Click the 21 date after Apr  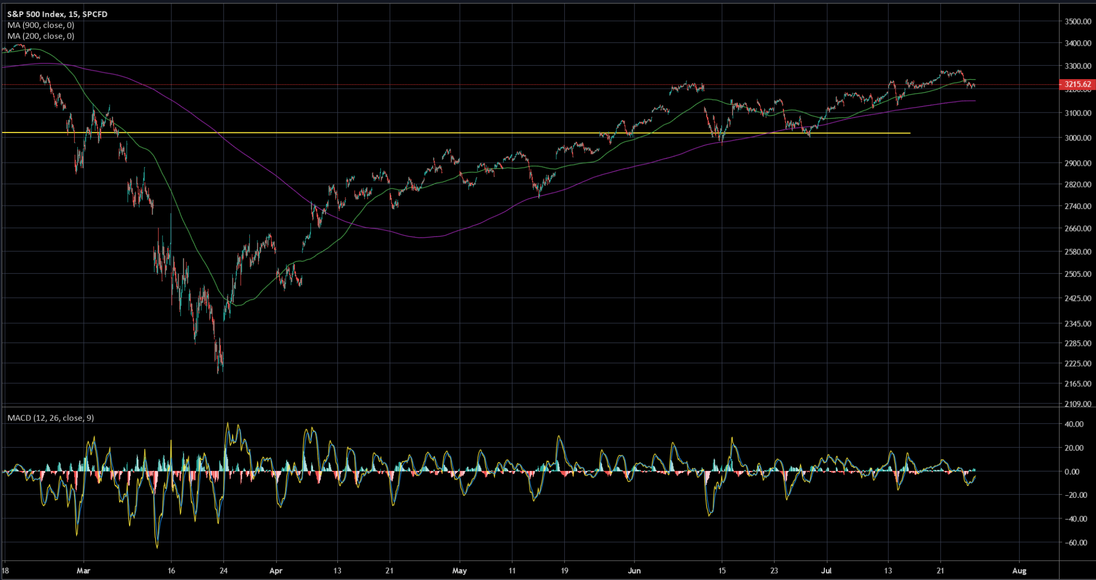click(389, 571)
